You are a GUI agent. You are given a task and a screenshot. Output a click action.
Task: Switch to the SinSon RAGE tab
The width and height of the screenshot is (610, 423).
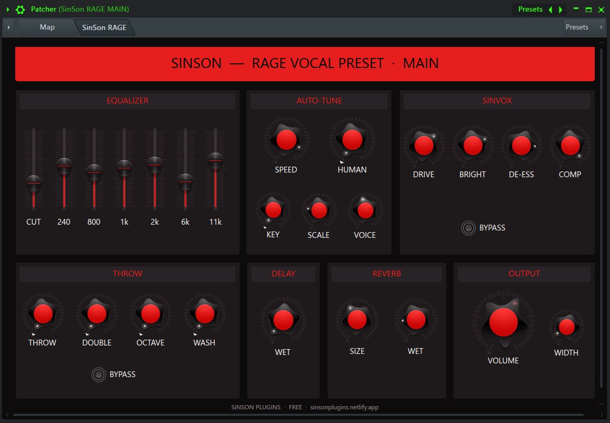pyautogui.click(x=104, y=27)
